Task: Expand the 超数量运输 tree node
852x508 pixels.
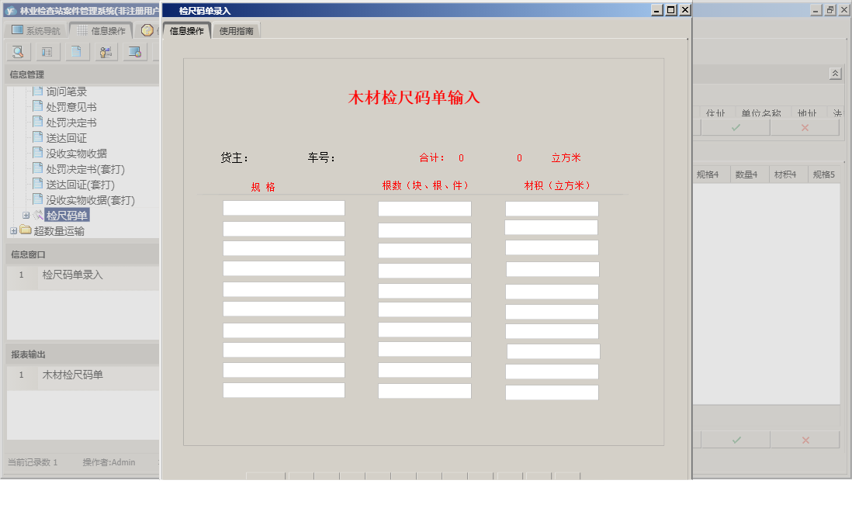Action: click(13, 230)
